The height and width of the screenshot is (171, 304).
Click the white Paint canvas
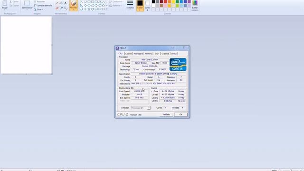click(27, 45)
